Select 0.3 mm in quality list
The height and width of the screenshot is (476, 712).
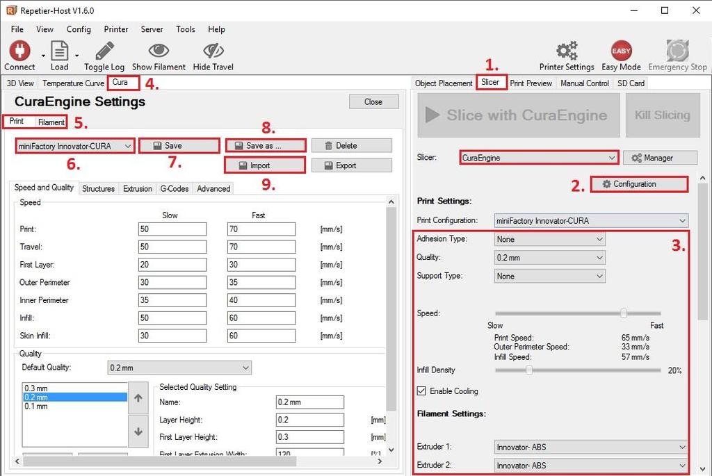(x=75, y=388)
